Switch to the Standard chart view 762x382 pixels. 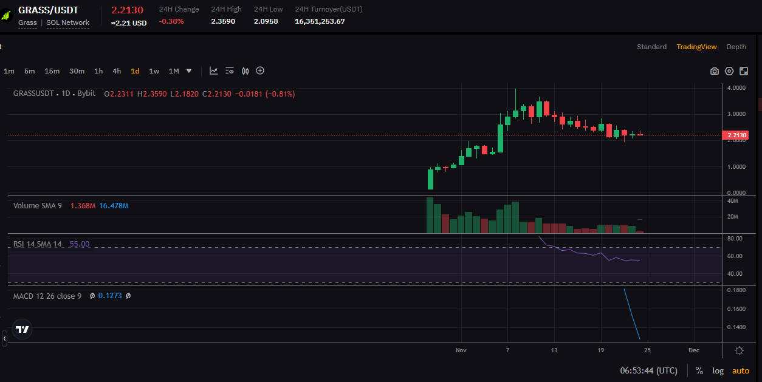[651, 47]
